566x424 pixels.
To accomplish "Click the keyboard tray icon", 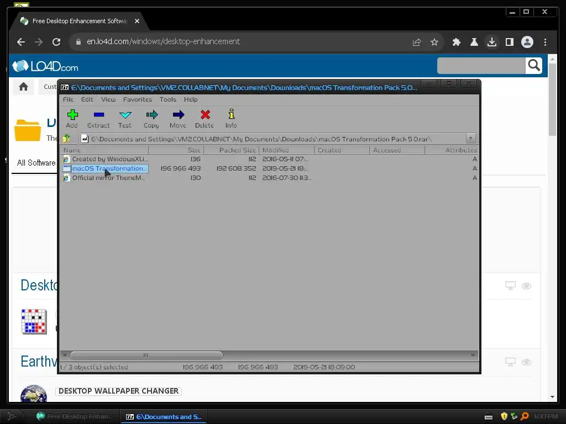I will [489, 417].
